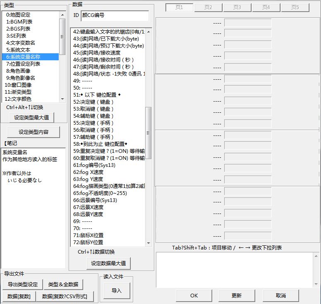The width and height of the screenshot is (321, 304).
Task: Select type 7:位置设定列表
Action: (30, 64)
